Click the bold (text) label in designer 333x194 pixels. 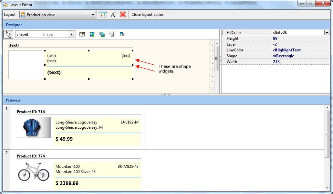coord(54,72)
